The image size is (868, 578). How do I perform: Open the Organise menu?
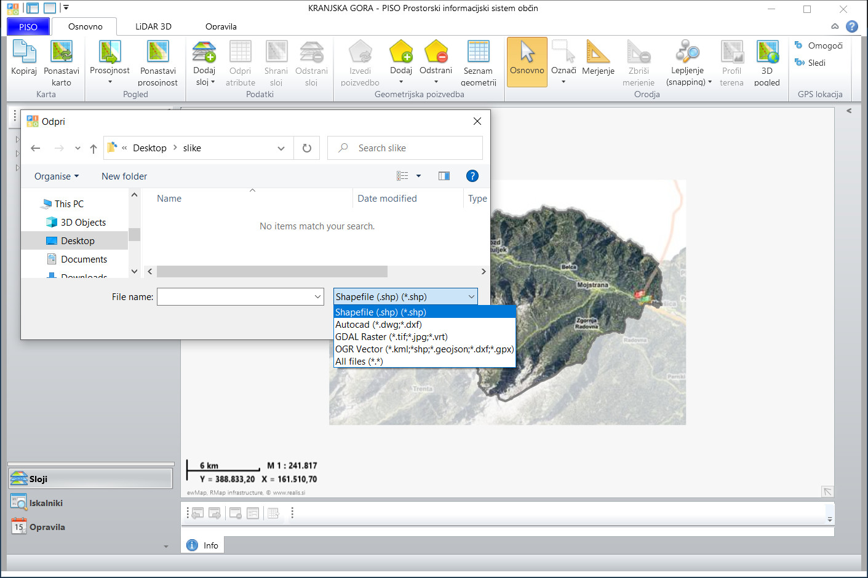tap(57, 176)
